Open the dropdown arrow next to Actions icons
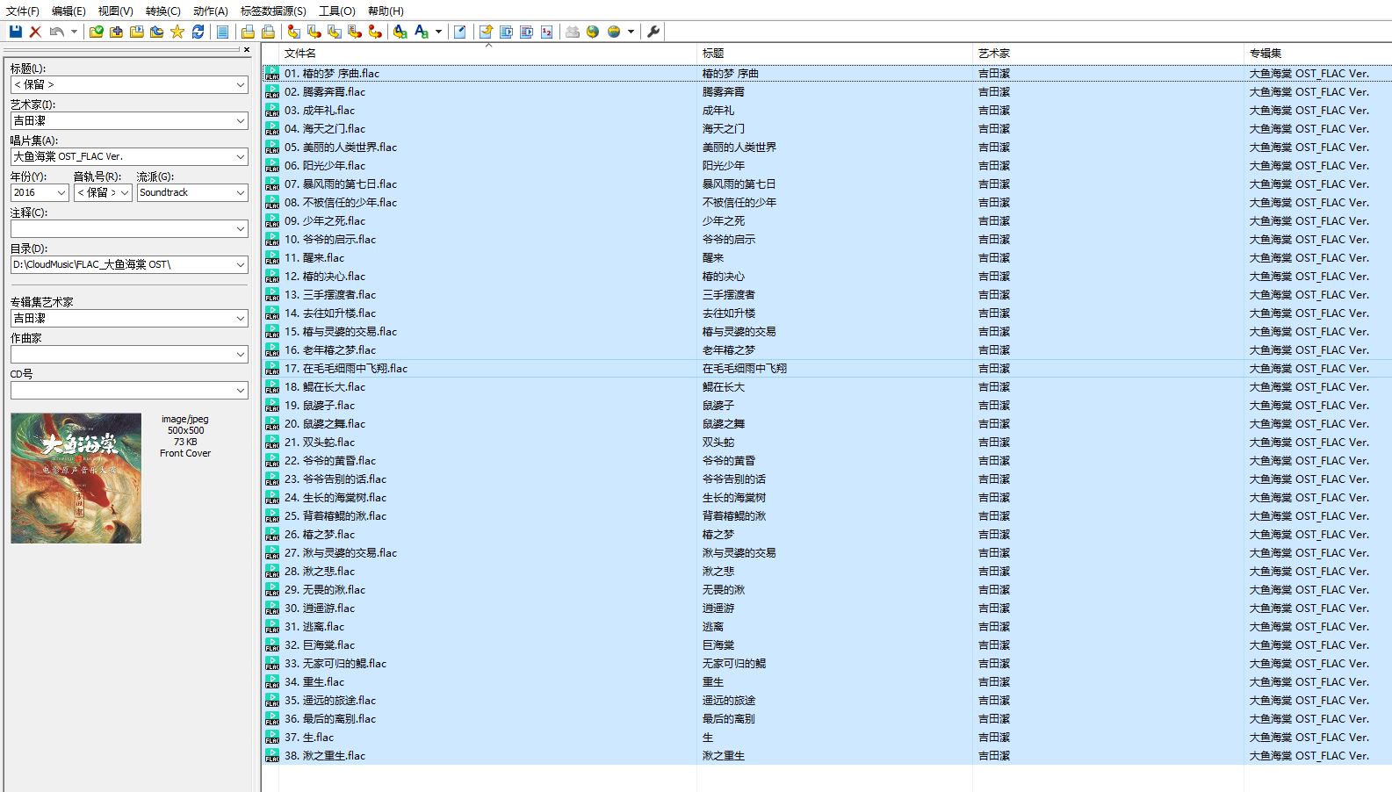 point(438,32)
